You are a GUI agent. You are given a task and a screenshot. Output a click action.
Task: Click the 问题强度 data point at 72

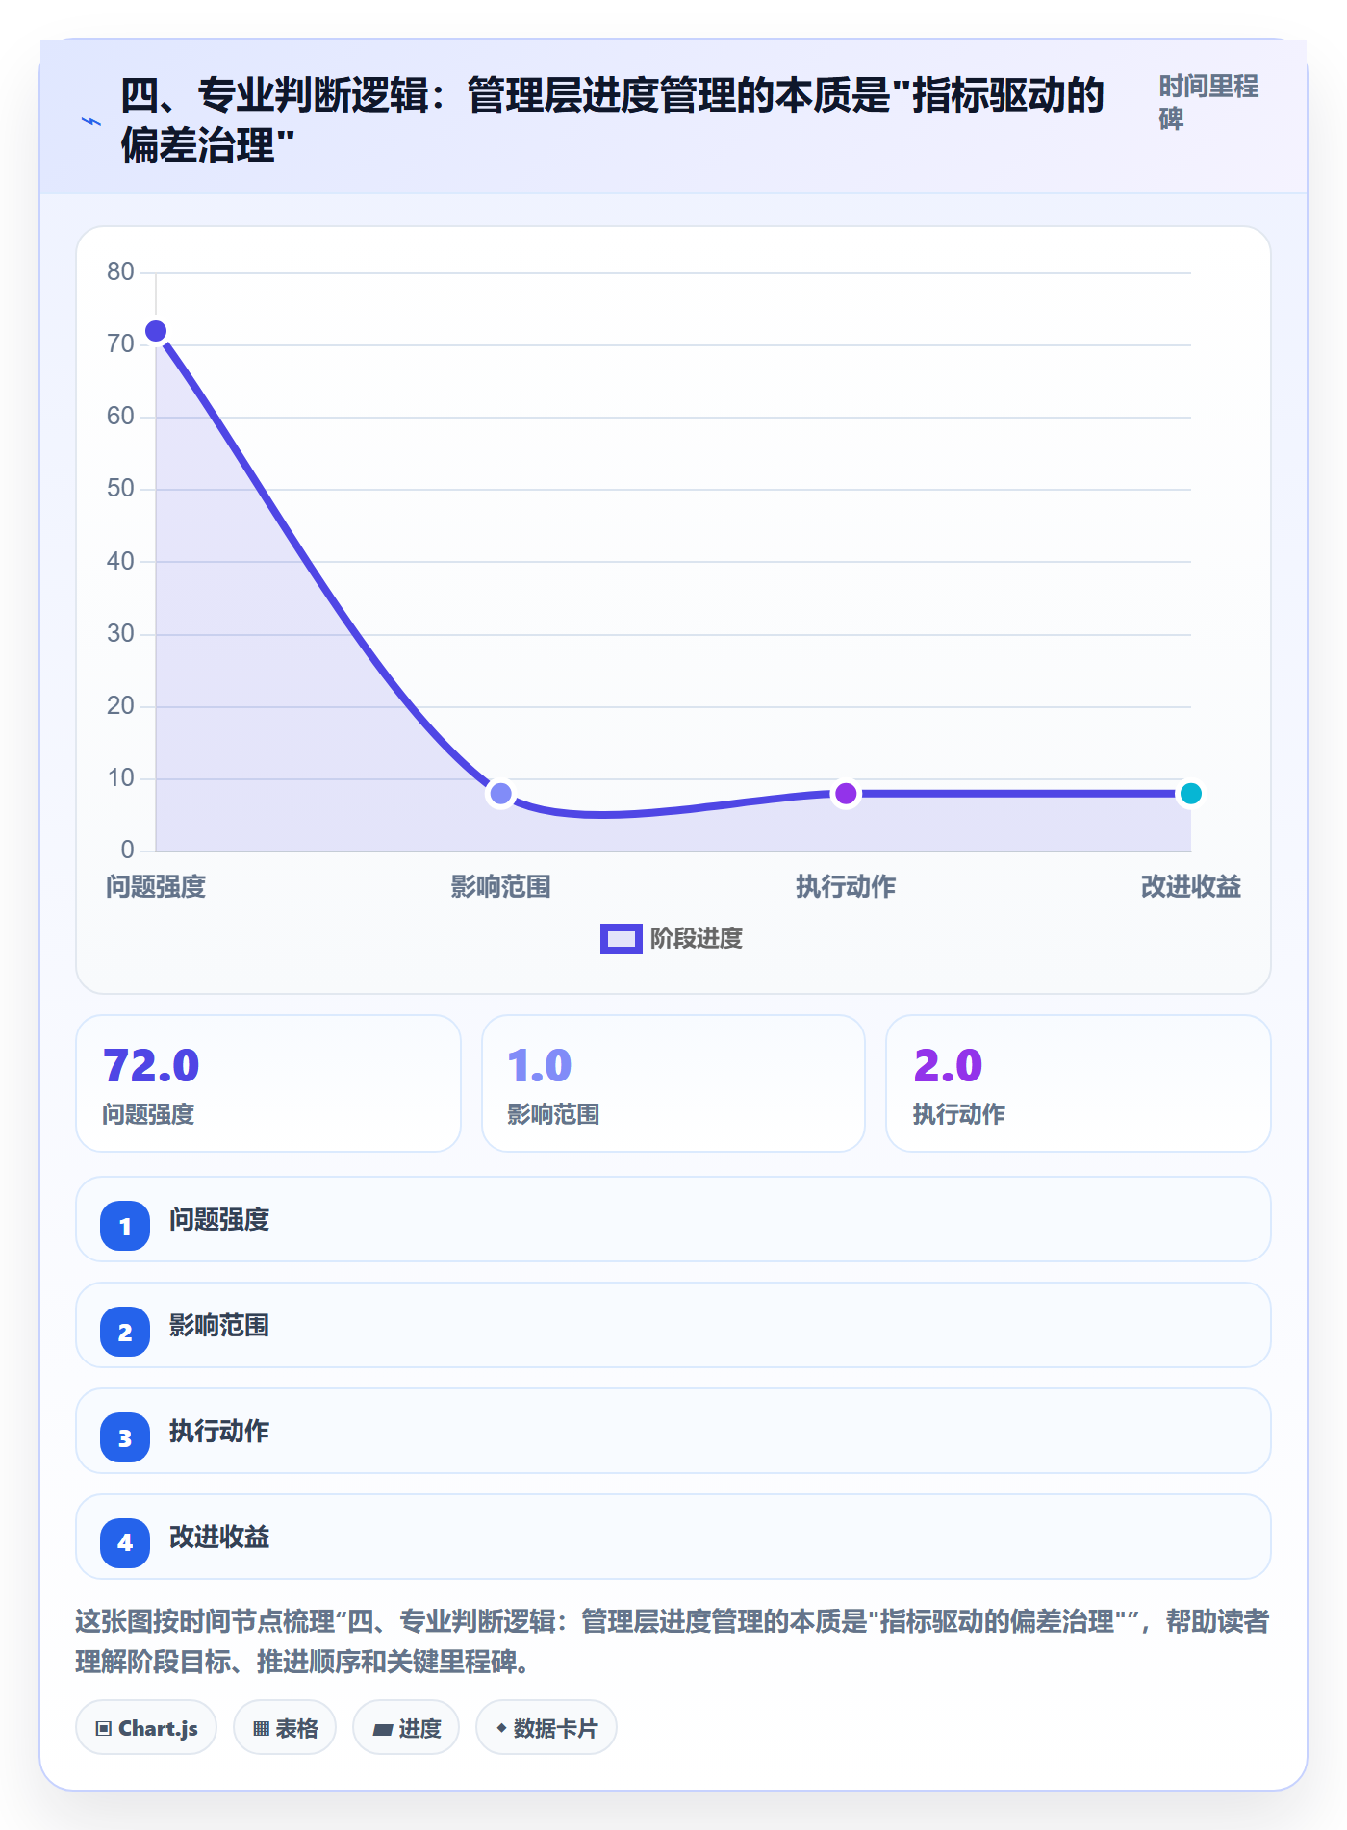pos(156,331)
